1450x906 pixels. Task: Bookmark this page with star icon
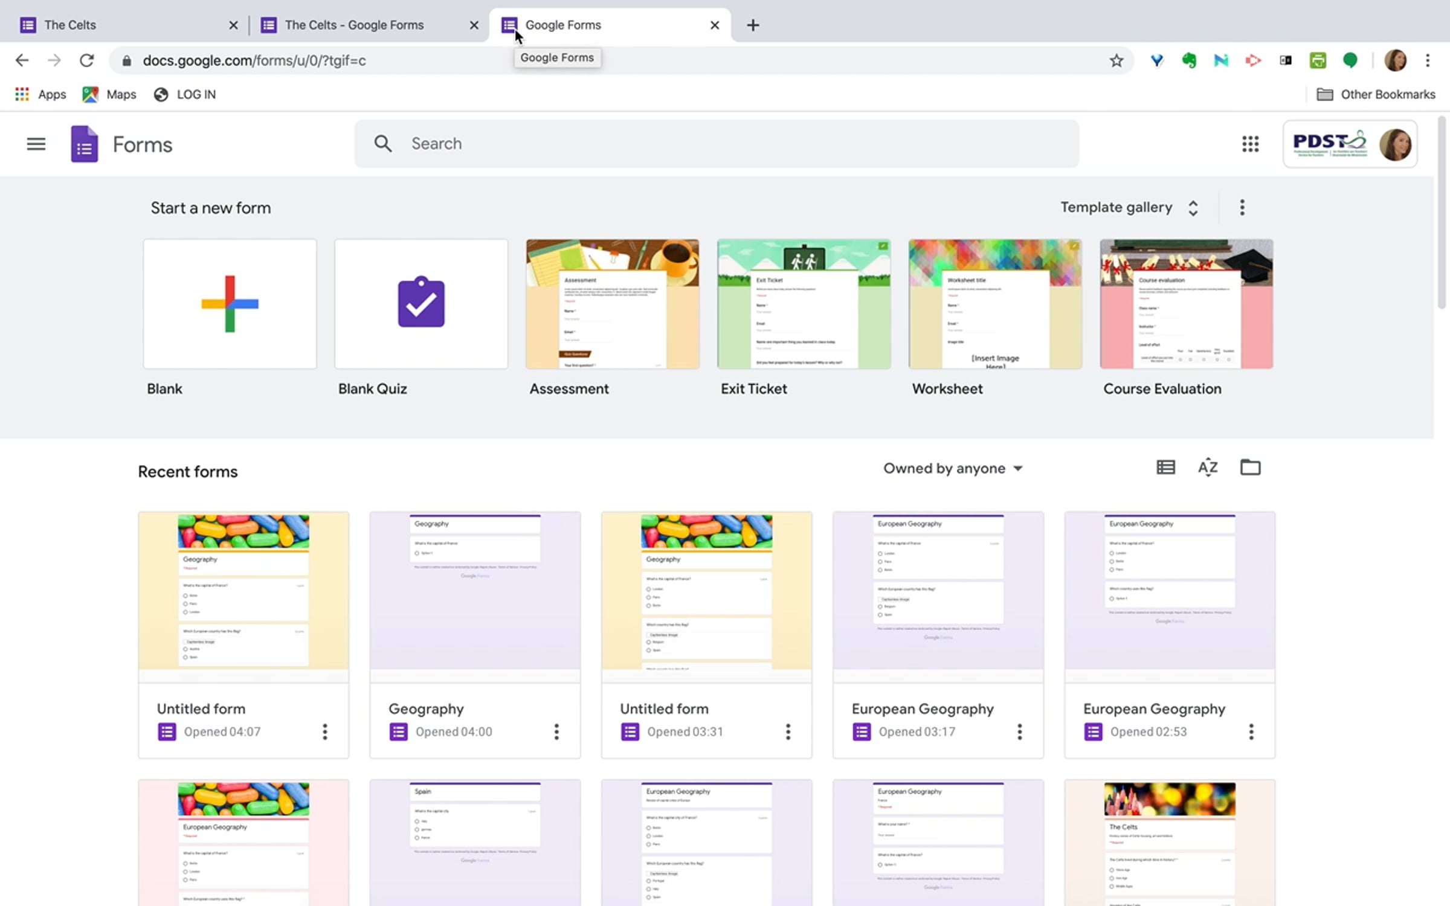pos(1116,60)
